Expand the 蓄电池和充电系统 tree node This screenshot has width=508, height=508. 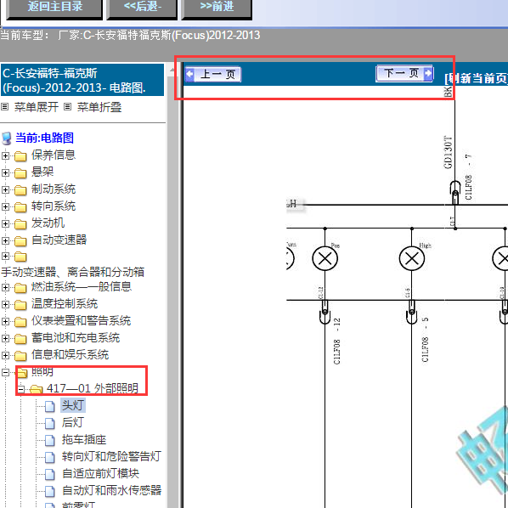click(5, 339)
